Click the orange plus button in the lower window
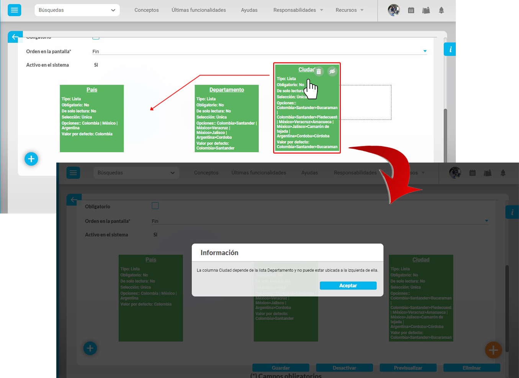Image resolution: width=519 pixels, height=378 pixels. 493,350
